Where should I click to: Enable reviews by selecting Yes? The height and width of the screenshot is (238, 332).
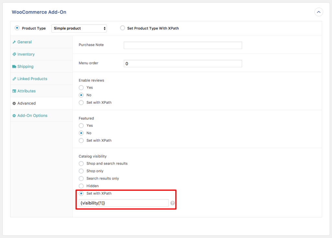(x=81, y=88)
